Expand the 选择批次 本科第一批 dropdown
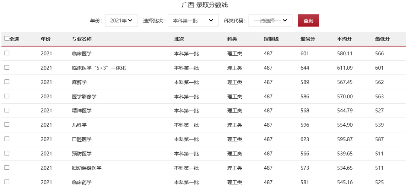Screen dimensions: 406x196 pyautogui.click(x=193, y=21)
